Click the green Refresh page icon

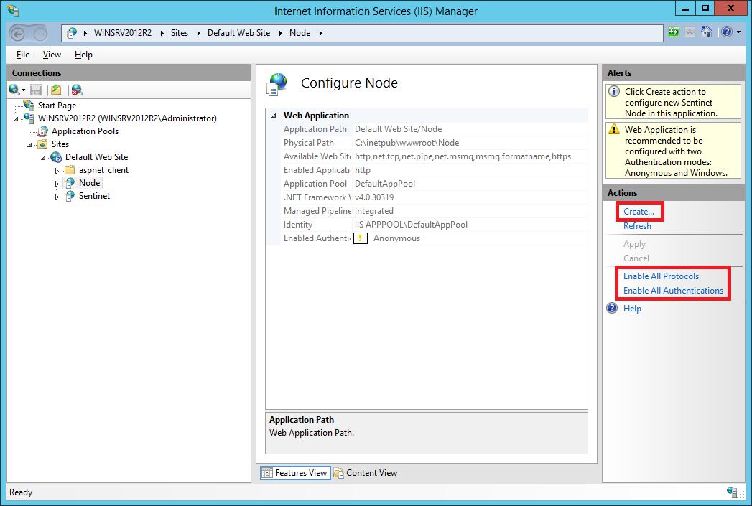pos(674,32)
